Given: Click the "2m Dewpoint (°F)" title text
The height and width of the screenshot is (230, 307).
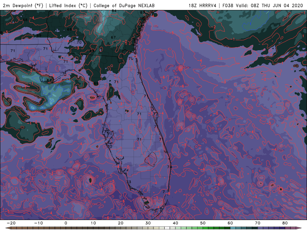Looking at the screenshot, I should click(23, 5).
